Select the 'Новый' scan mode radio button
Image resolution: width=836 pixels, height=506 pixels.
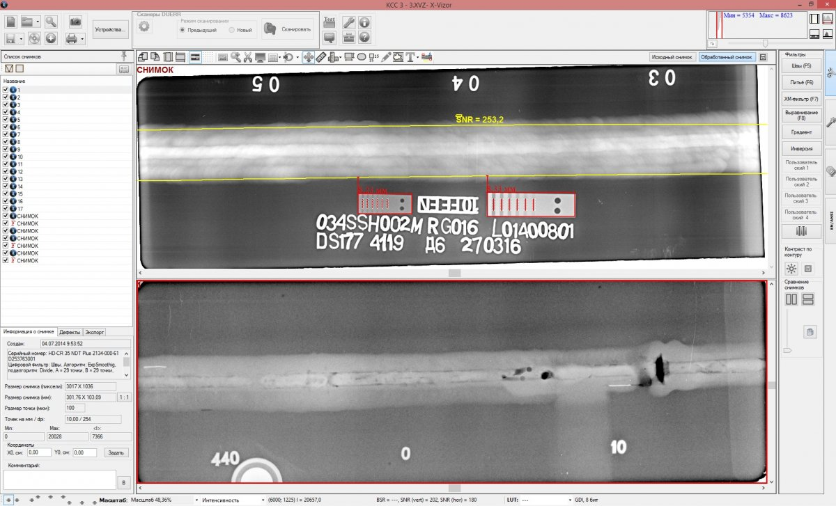232,30
